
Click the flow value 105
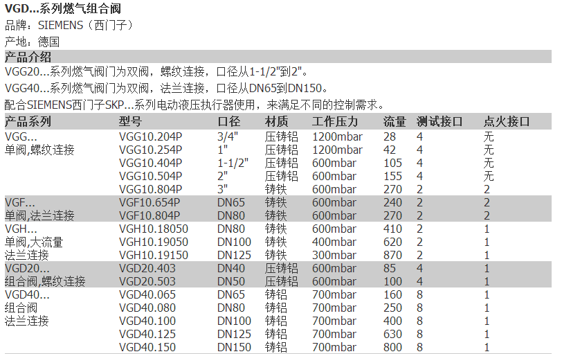tap(392, 163)
